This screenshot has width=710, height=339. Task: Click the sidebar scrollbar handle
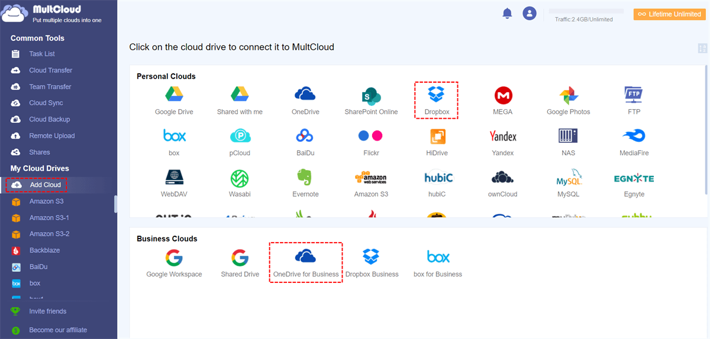115,204
